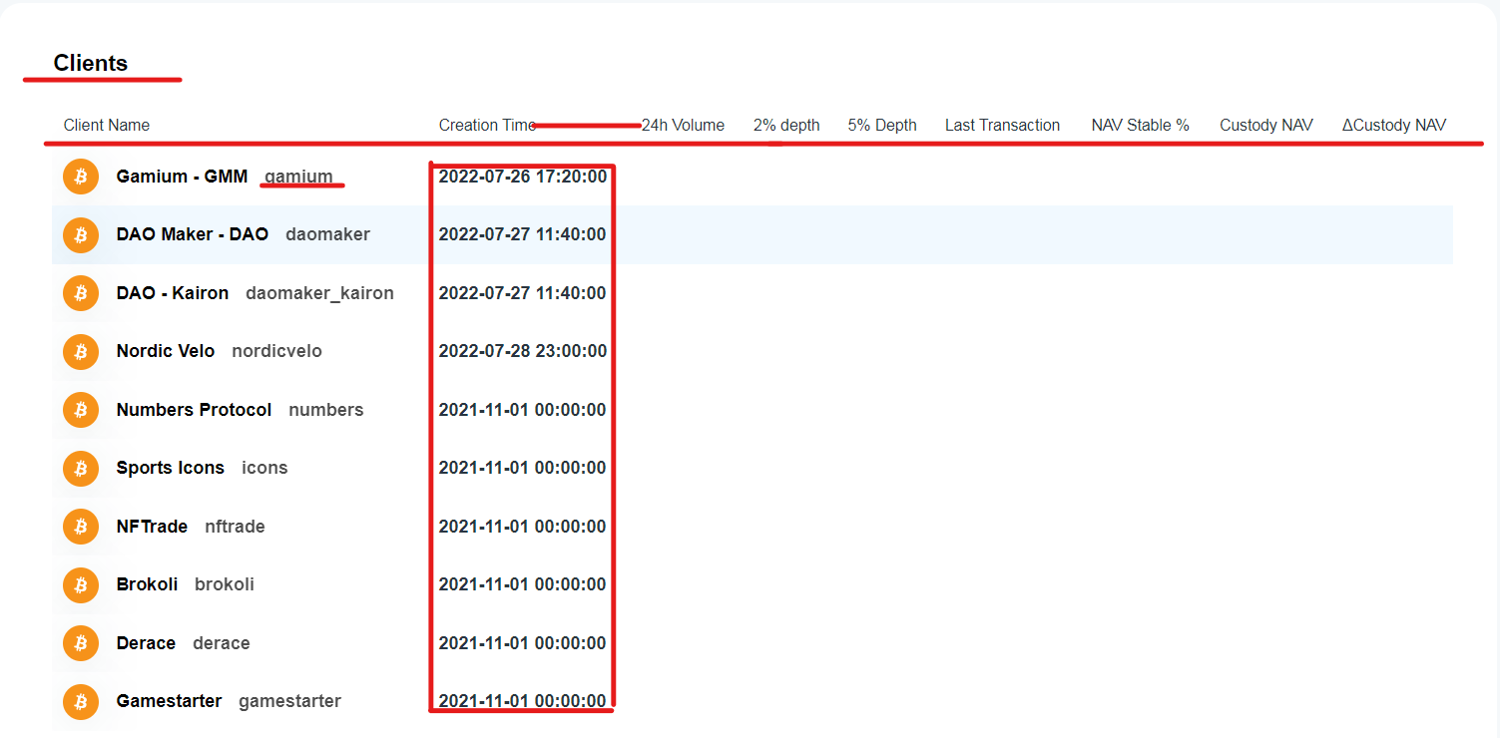Sort by the Client Name column header
The height and width of the screenshot is (738, 1500).
(x=107, y=125)
